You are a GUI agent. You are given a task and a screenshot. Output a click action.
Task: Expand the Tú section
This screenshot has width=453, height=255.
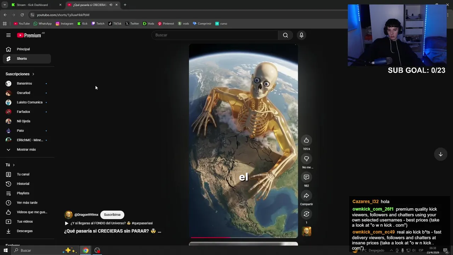(x=10, y=165)
